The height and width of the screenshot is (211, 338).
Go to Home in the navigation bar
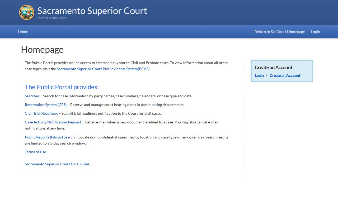pyautogui.click(x=23, y=32)
